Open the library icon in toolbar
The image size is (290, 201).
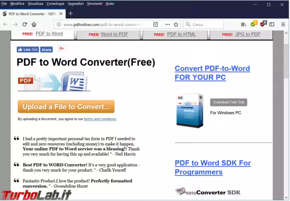click(243, 25)
